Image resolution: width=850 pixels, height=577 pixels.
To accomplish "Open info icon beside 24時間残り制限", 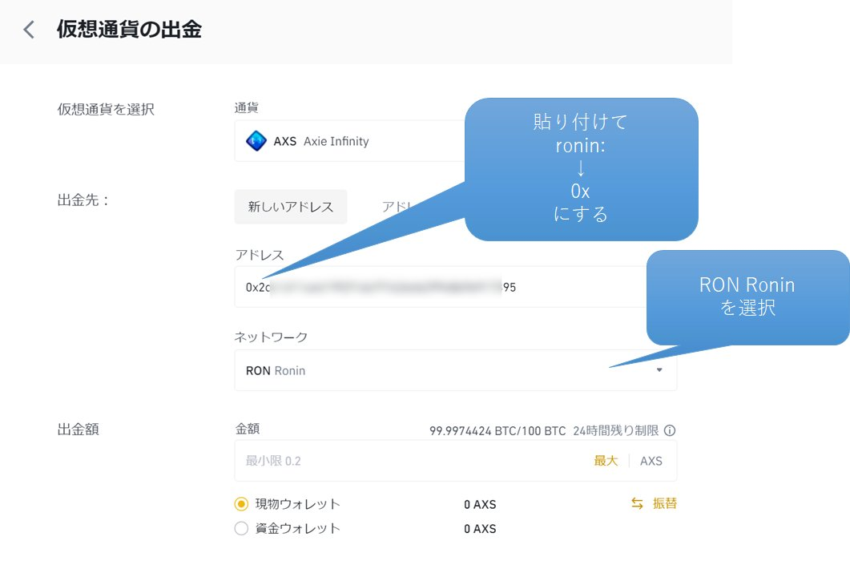I will [x=670, y=430].
